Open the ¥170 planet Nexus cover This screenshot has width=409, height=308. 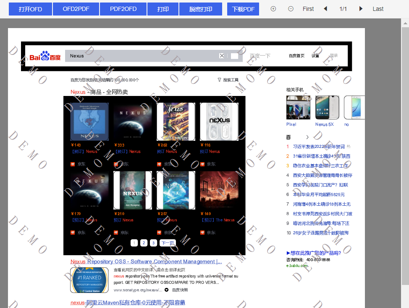tap(89, 190)
